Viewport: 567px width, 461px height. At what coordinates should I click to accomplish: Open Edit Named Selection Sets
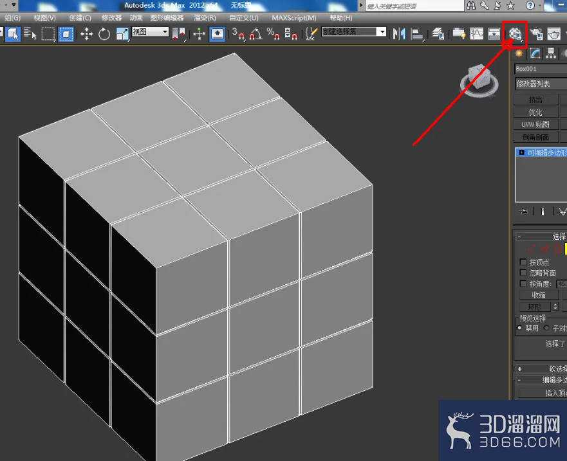click(x=311, y=34)
